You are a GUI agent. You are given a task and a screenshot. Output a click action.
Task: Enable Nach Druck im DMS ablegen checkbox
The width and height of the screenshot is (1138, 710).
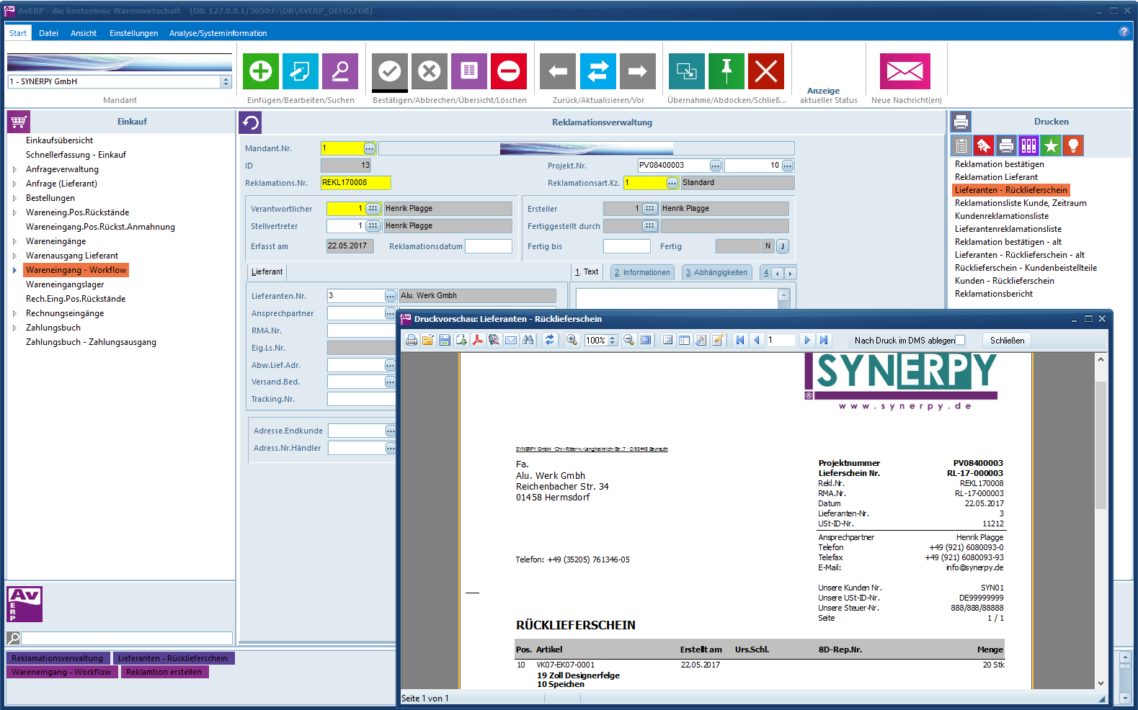[960, 341]
